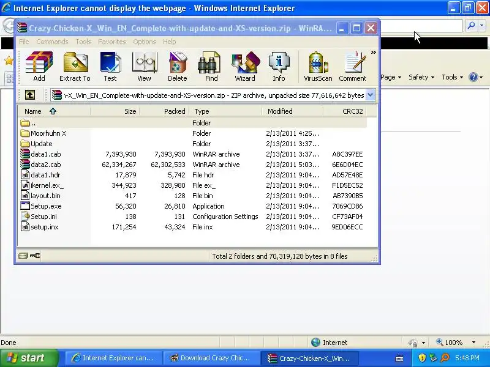
Task: Click the Setup.exe application icon
Action: point(25,206)
